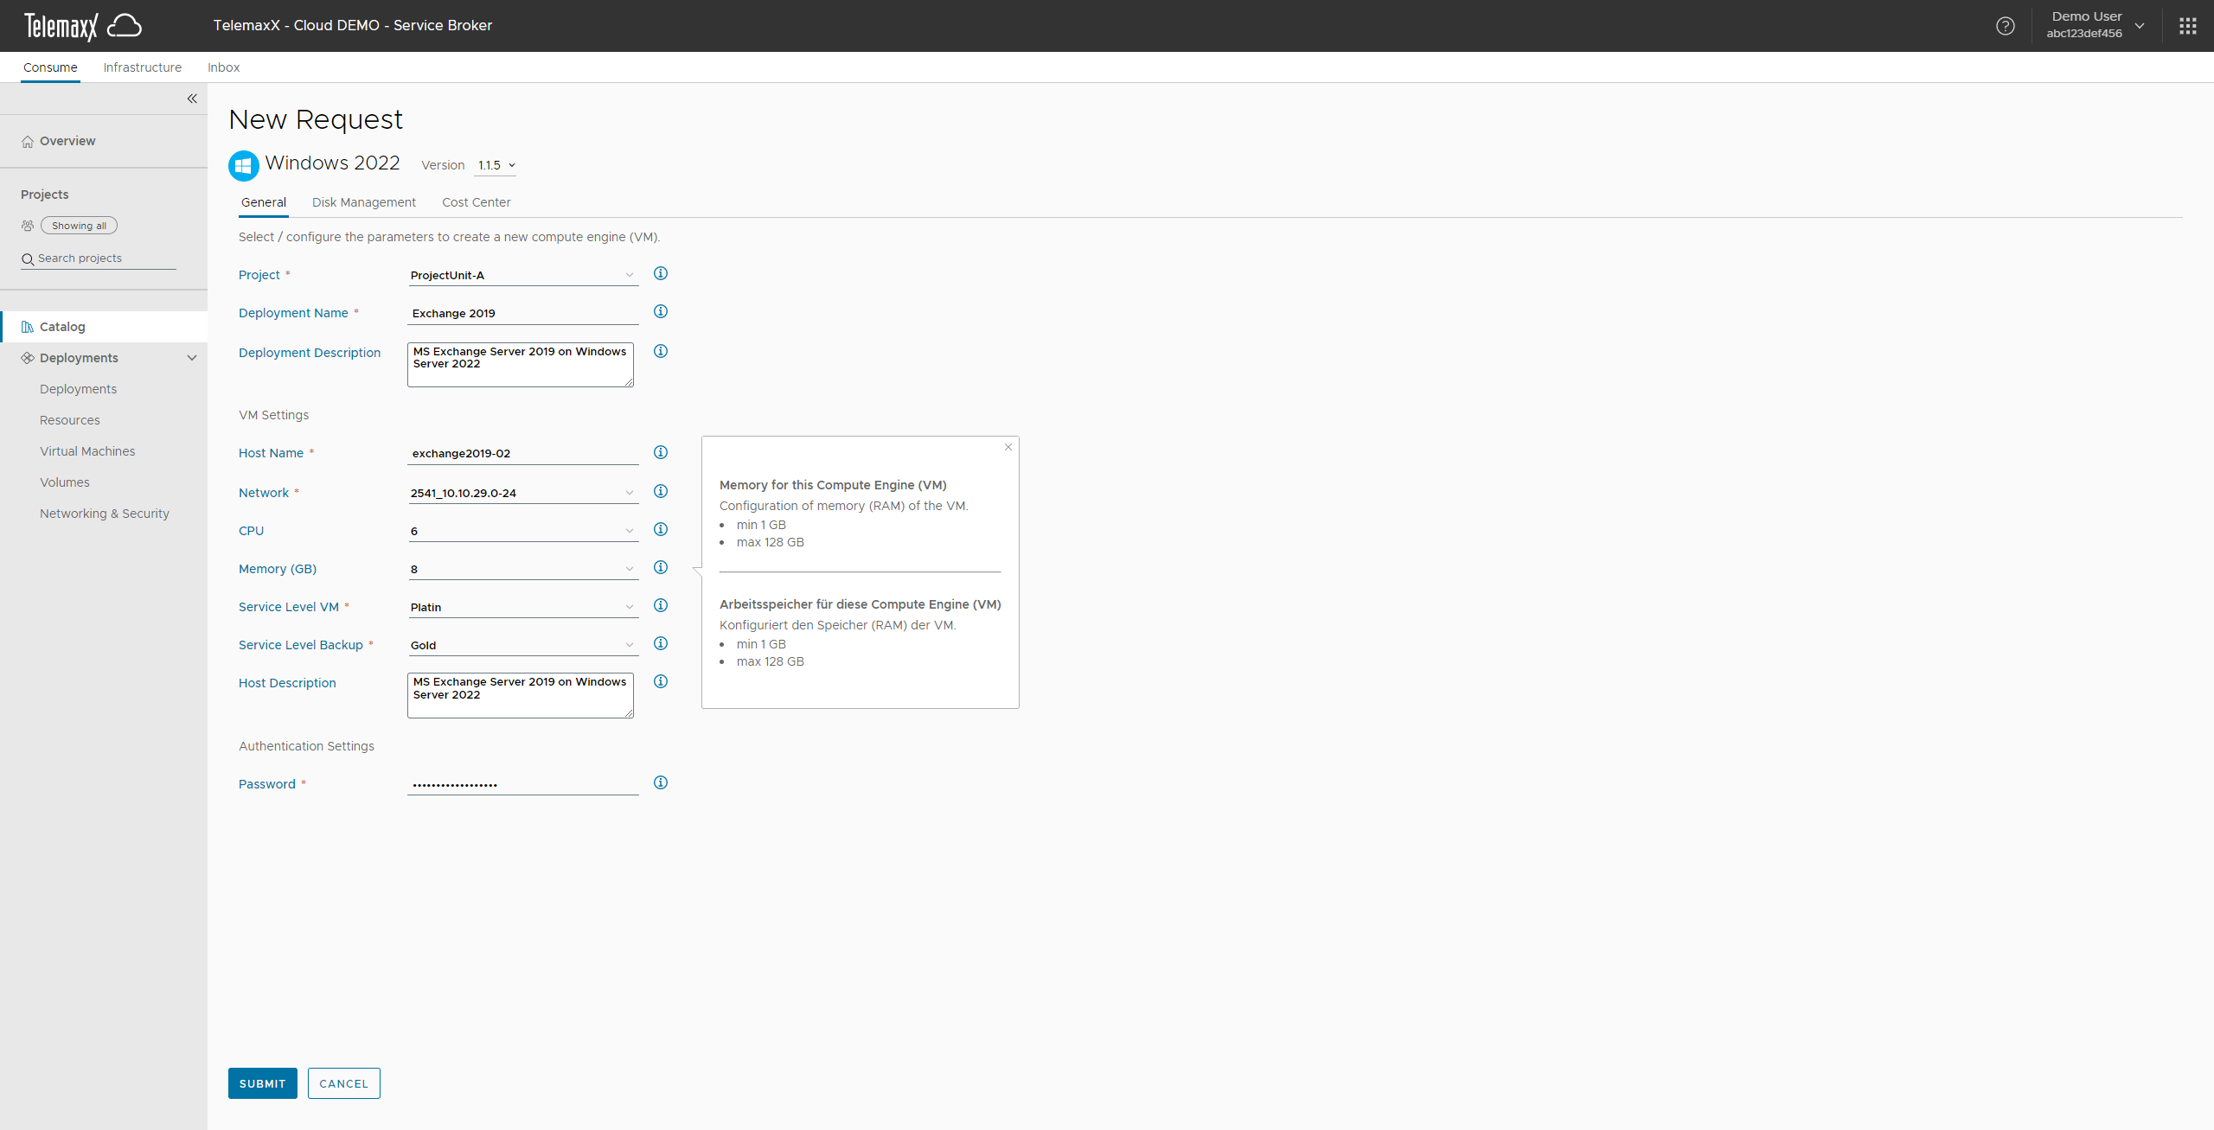Screen dimensions: 2214x1130
Task: Click the Deployment Name input field
Action: 521,311
